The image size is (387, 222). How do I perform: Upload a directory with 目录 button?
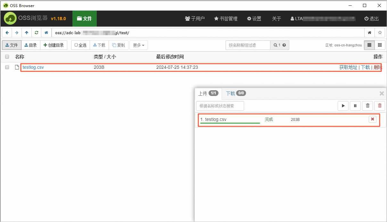[31, 45]
